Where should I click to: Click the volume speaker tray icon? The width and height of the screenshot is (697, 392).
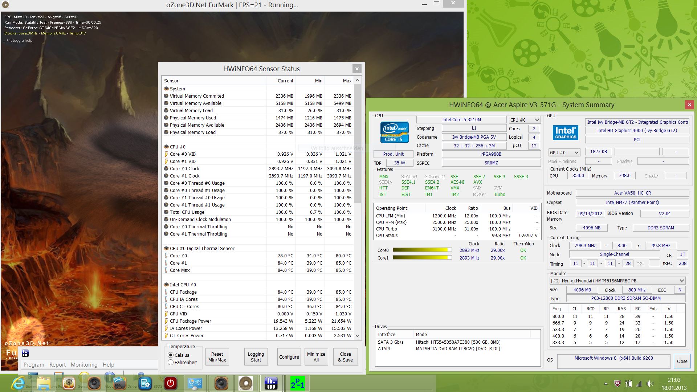tap(650, 384)
